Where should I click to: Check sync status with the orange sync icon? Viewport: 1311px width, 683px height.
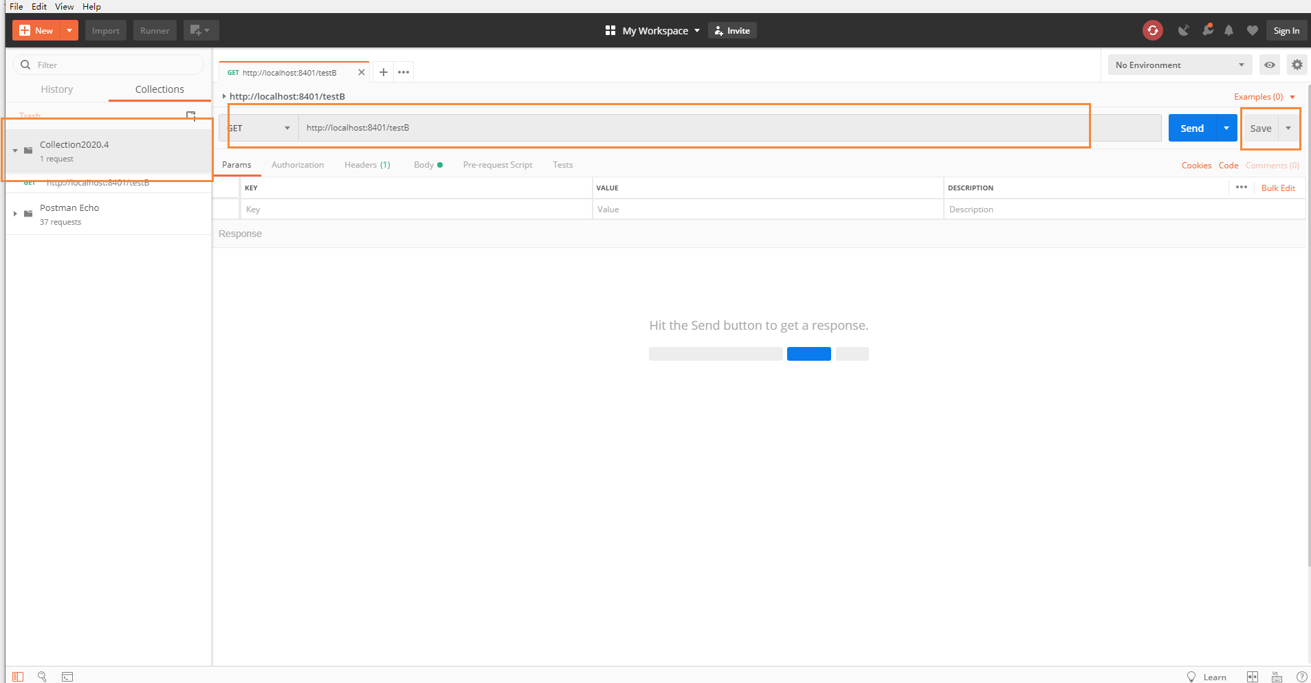tap(1154, 30)
